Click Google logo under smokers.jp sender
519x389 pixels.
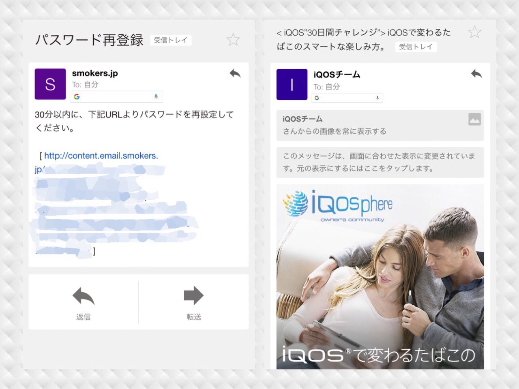click(x=77, y=96)
